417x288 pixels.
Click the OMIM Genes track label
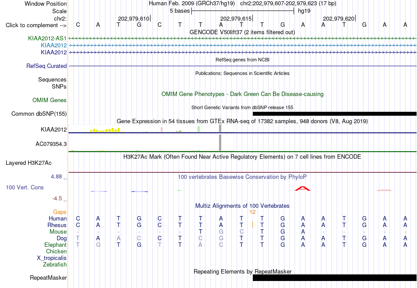point(50,100)
